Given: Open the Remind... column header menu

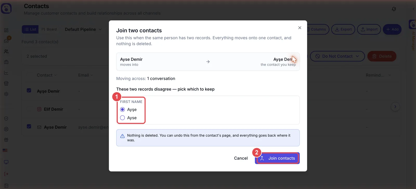Looking at the screenshot, I should click(x=378, y=75).
